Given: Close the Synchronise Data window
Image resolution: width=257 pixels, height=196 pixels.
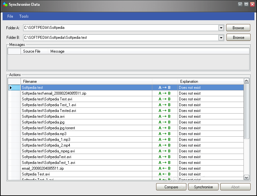Looking at the screenshot, I should click(x=253, y=4).
